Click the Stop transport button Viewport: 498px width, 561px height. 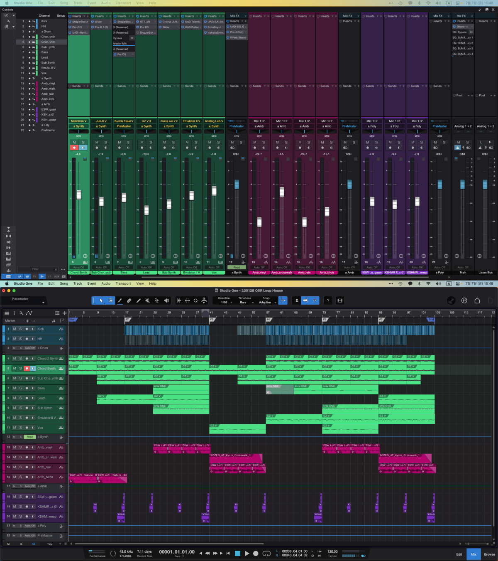[238, 554]
